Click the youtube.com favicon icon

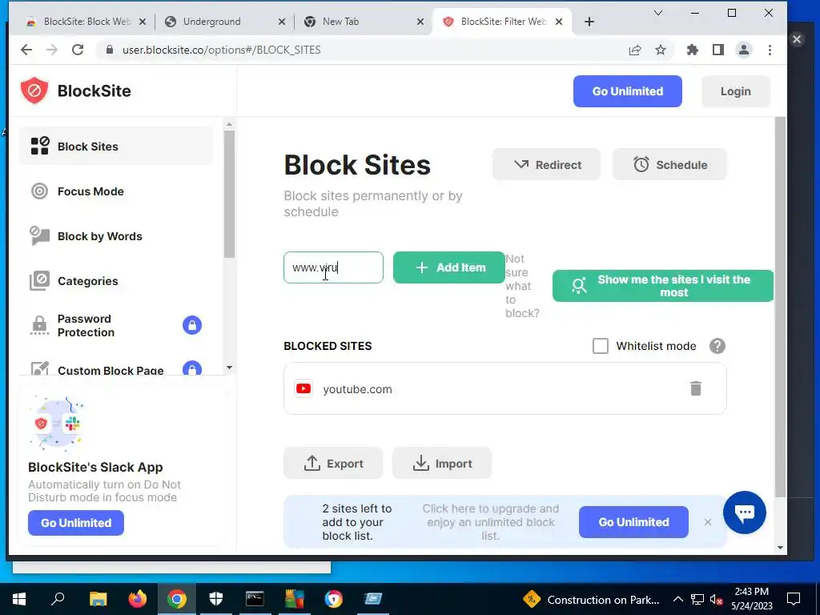pyautogui.click(x=303, y=388)
